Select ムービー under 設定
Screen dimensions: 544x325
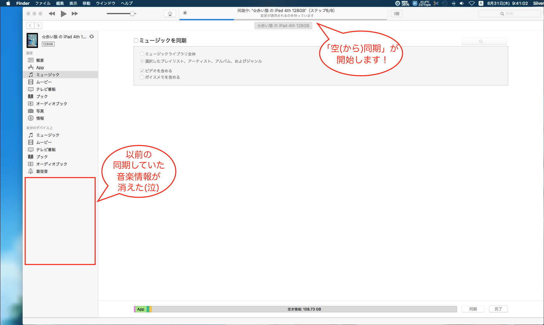point(60,82)
